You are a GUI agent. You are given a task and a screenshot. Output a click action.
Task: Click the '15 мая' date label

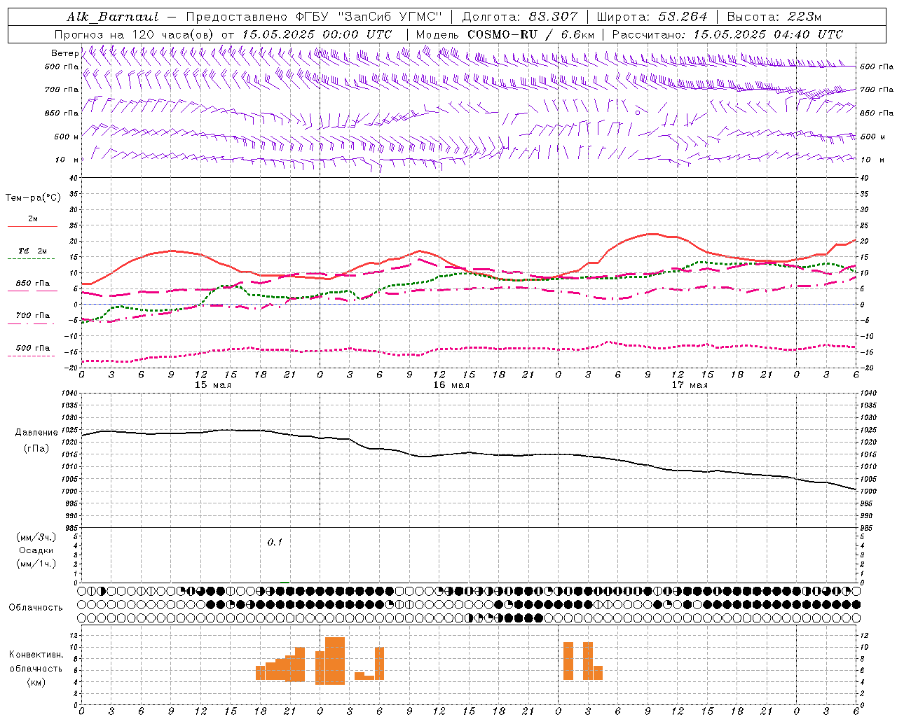point(213,385)
